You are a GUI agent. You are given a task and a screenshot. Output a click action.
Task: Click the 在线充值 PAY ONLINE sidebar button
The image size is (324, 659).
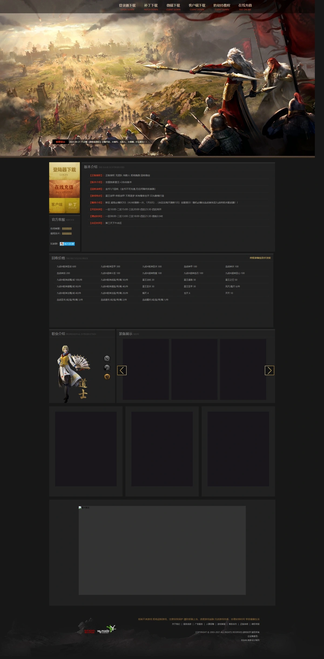coord(64,189)
